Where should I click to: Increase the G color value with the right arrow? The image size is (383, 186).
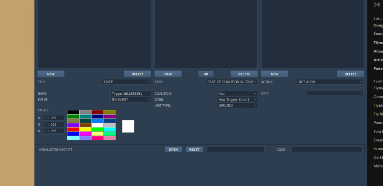(48, 124)
